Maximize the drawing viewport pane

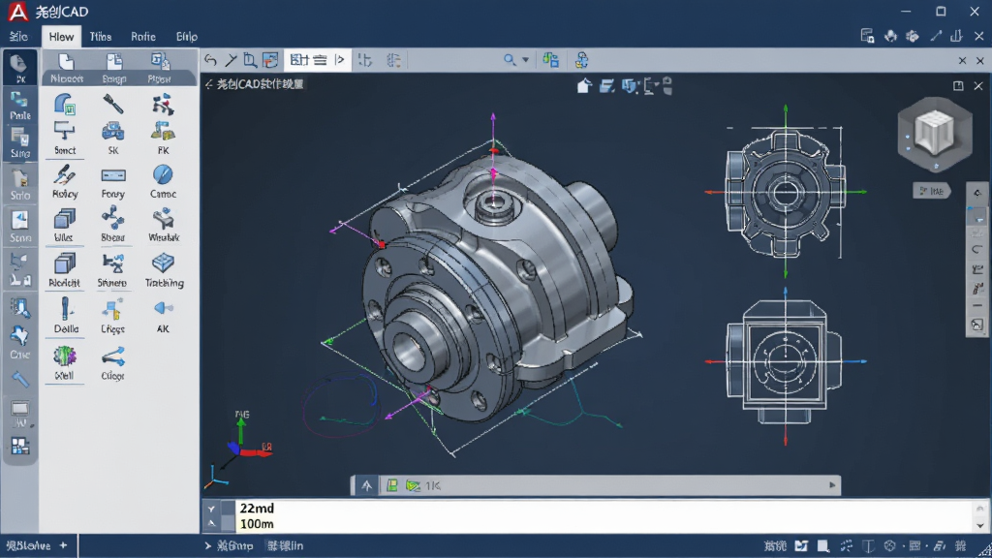pyautogui.click(x=958, y=85)
